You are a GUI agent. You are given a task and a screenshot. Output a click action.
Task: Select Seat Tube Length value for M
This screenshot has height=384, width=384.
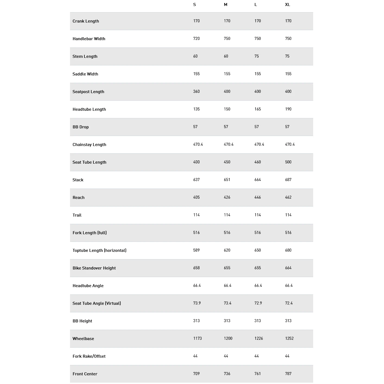pyautogui.click(x=227, y=162)
